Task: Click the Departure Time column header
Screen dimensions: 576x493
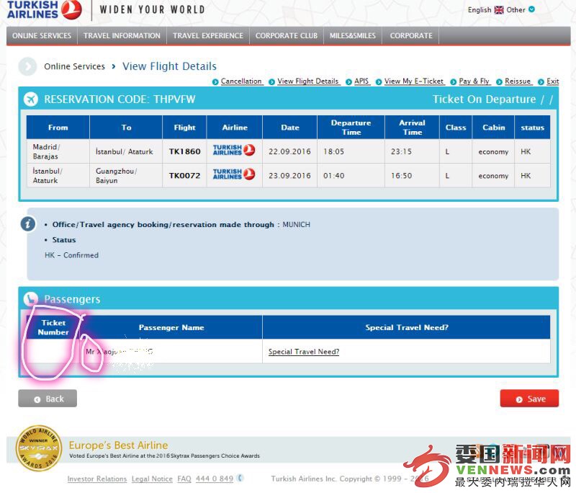Action: pos(351,127)
